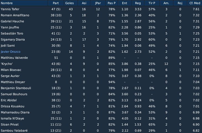Image resolution: width=202 pixels, height=133 pixels.
Task: Sort by Reg column header
Action: [x=138, y=3]
